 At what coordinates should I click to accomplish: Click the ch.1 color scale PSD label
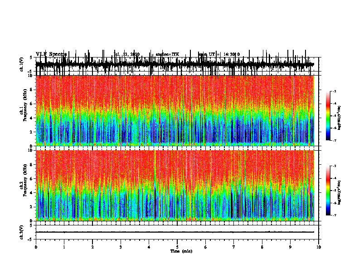pos(340,118)
